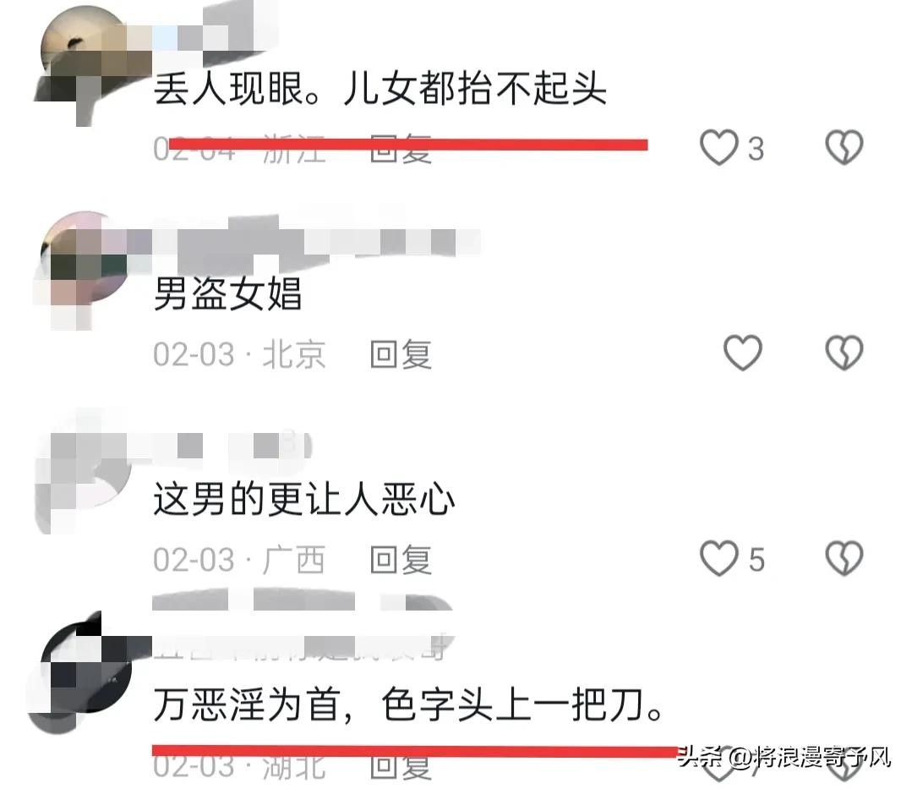Open first commenter's avatar profile

[85, 65]
